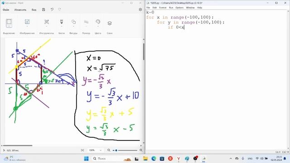Open Microsoft Edge from the taskbar
The width and height of the screenshot is (290, 163).
(x=154, y=158)
